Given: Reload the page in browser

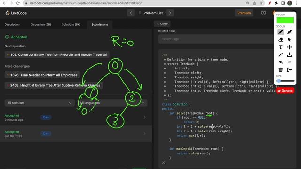Looking at the screenshot, I should coord(18,3).
